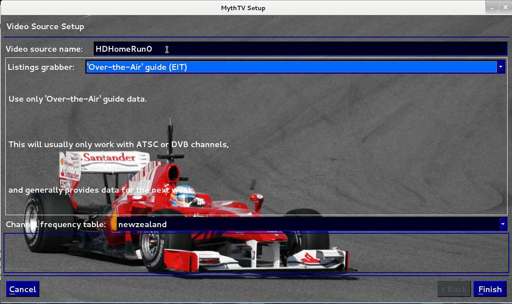Viewport: 512px width, 304px height.
Task: Click 'and generally provides data' text line
Action: (101, 190)
